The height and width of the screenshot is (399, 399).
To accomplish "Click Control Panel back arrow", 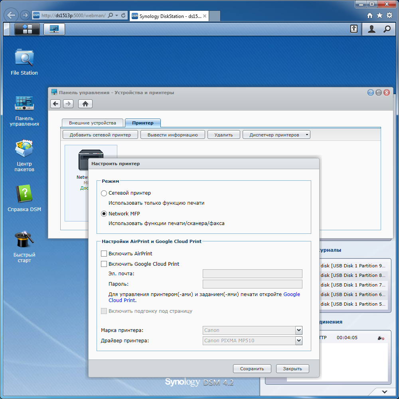I will tap(55, 104).
